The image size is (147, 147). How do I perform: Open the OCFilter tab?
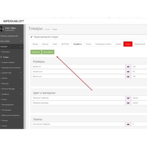65,44
